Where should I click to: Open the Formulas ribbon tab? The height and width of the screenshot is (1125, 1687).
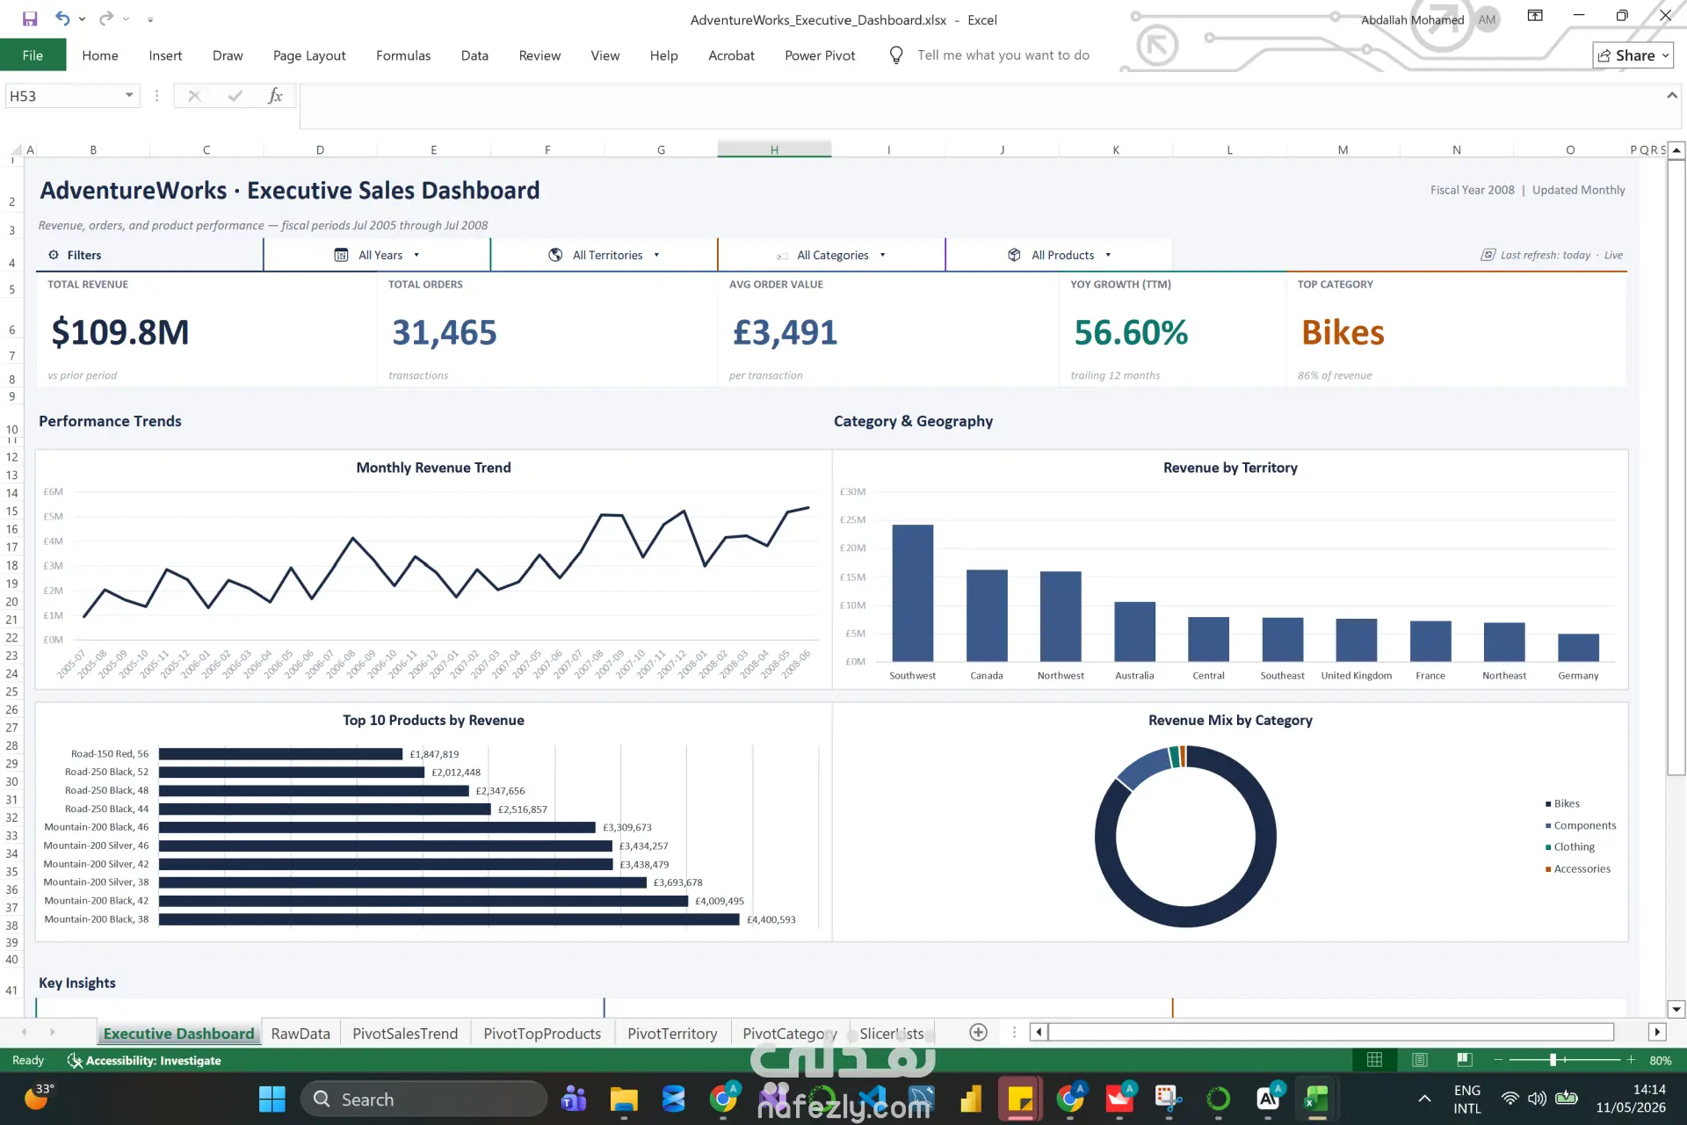click(x=402, y=55)
